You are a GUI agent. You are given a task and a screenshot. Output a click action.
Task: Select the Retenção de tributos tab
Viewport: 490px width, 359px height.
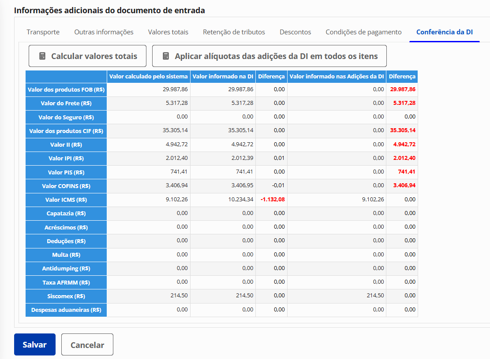click(x=234, y=32)
